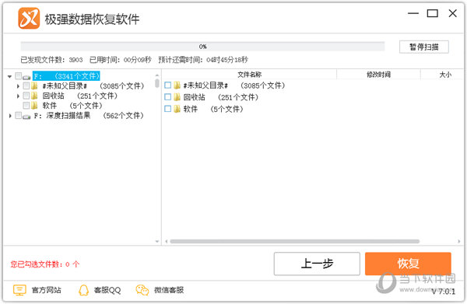Click the red 您已勾选文件数 text
This screenshot has width=467, height=304.
[45, 264]
